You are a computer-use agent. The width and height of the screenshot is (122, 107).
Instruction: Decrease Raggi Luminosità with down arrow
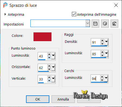102,55
